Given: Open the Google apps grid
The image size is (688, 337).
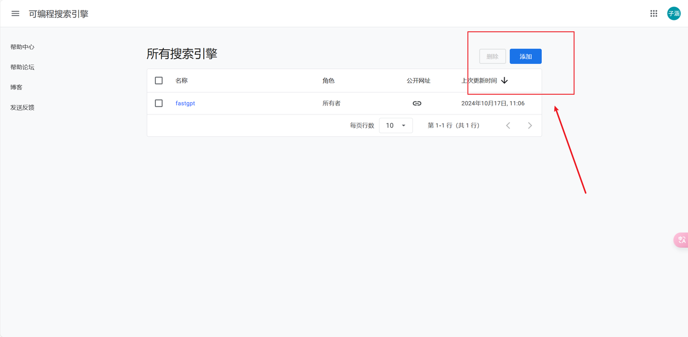Looking at the screenshot, I should pos(654,13).
